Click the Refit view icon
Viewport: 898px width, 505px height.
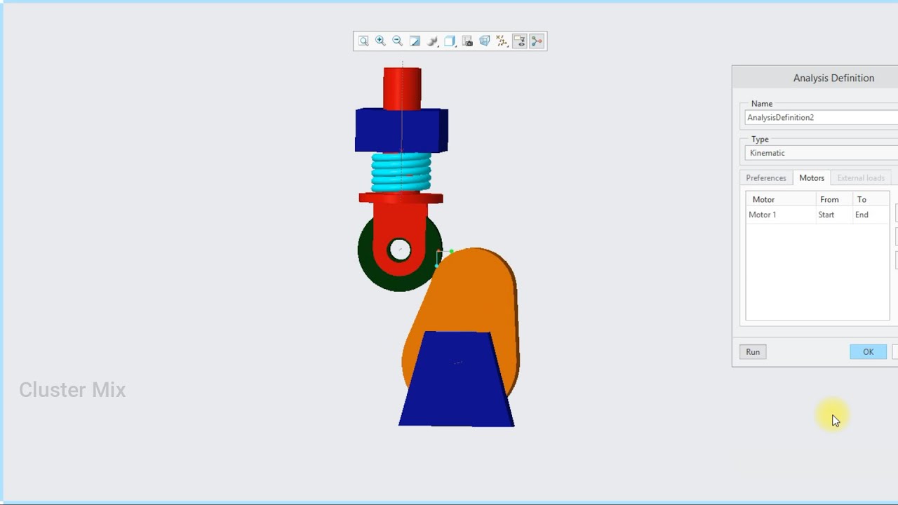pyautogui.click(x=363, y=41)
